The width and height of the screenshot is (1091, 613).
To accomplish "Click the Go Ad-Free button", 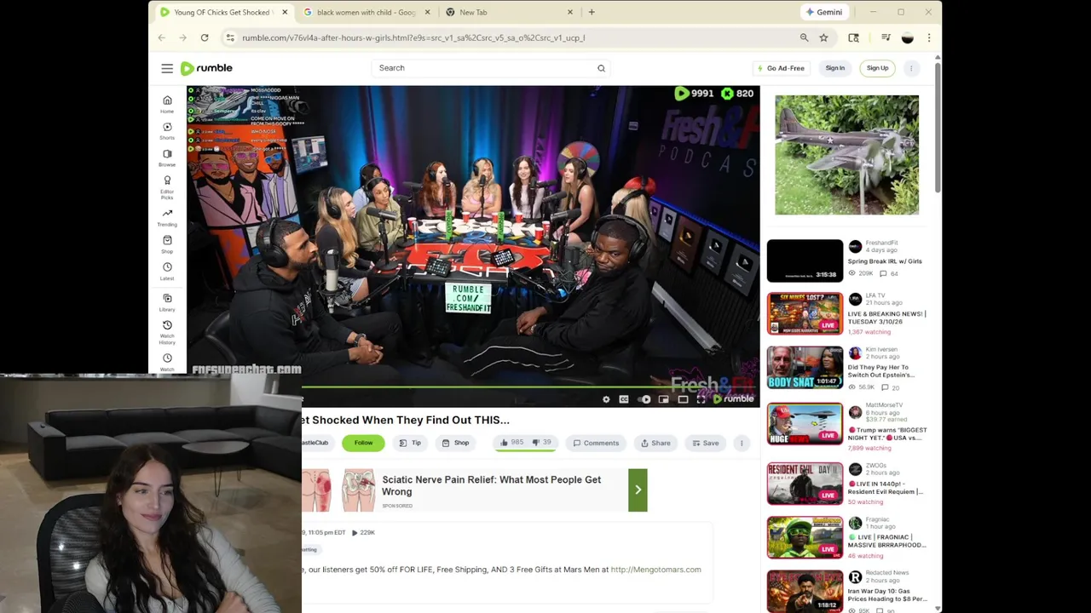I will tap(781, 68).
